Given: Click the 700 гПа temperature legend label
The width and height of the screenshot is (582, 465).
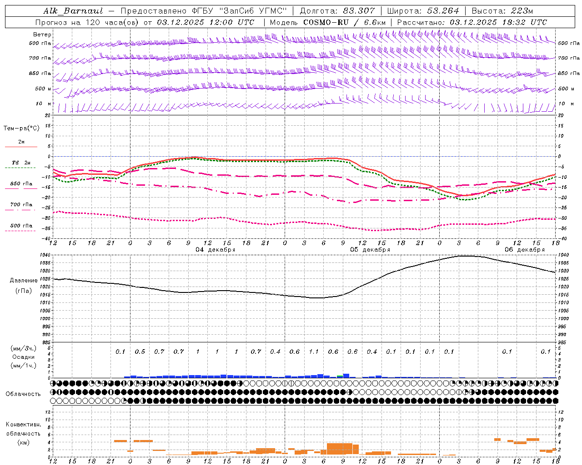Looking at the screenshot, I should click(x=21, y=205).
